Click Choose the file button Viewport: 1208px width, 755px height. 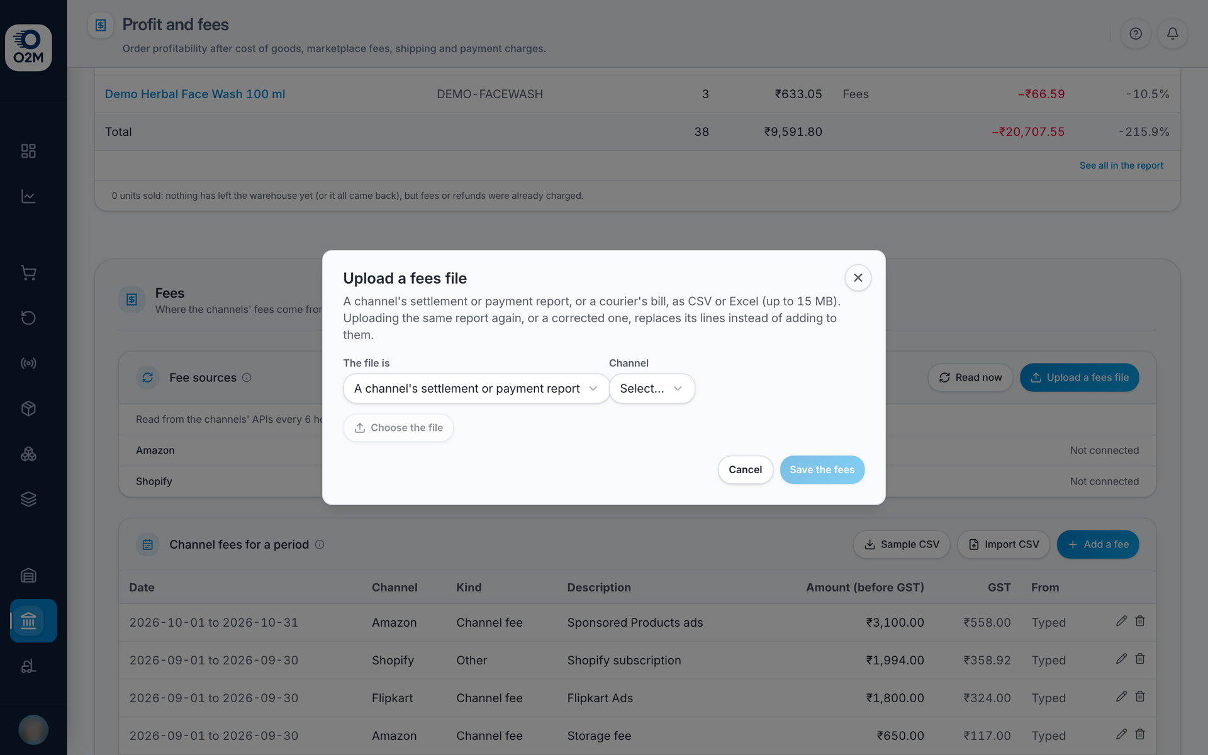(398, 428)
